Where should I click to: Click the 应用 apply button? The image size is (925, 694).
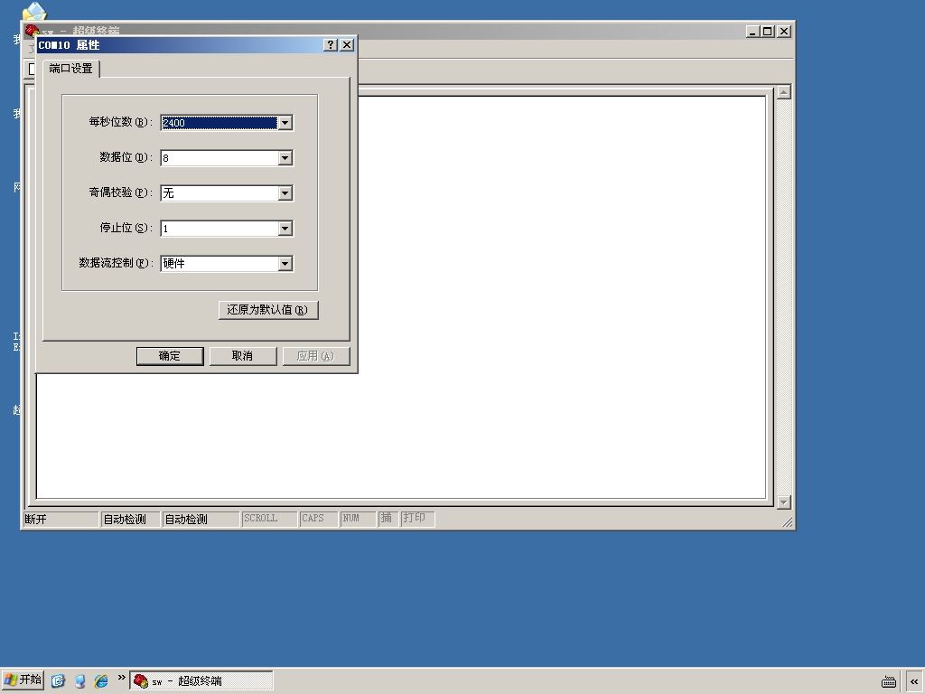315,356
